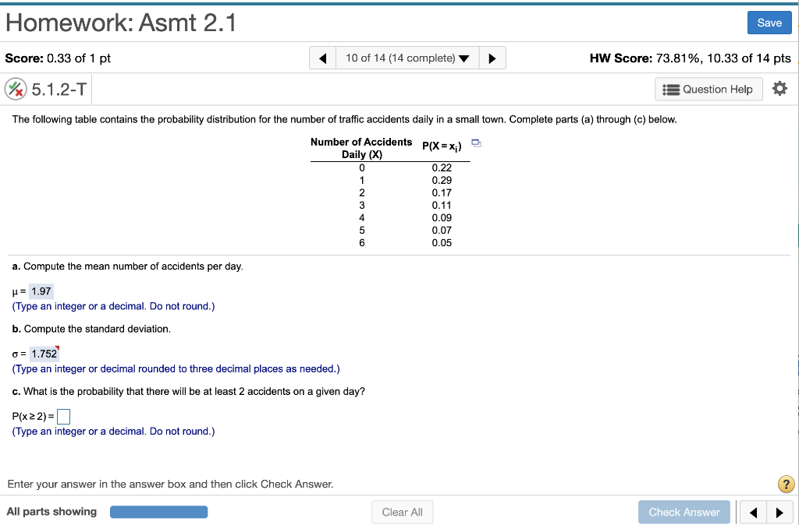Viewport: 799px width, 525px height.
Task: Click the bottom-right forward navigation arrow
Action: click(781, 512)
